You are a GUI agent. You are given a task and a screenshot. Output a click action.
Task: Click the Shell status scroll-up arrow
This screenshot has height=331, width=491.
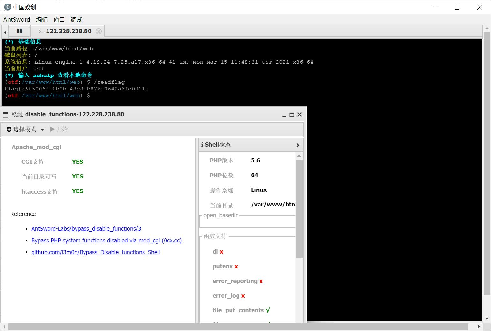point(299,156)
